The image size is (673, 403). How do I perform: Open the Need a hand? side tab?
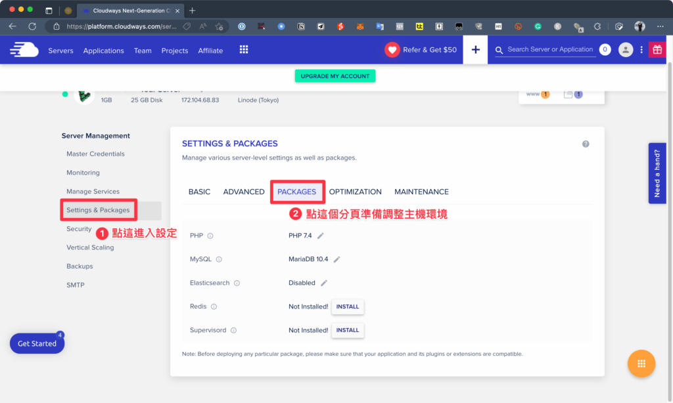coord(657,173)
